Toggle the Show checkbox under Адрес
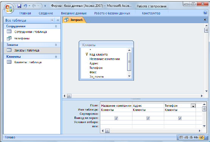Screen dimensions: 210x142 148,118
